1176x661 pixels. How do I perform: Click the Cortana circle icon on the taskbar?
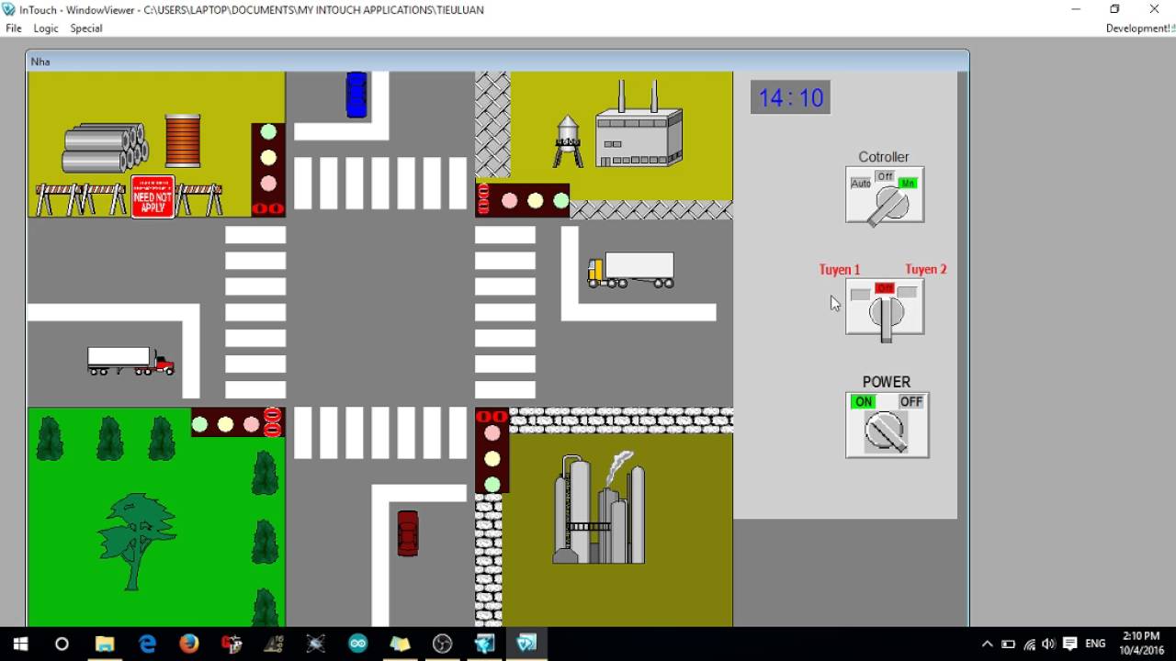[x=62, y=644]
